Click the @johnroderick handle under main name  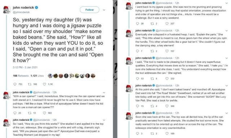tap(21, 12)
